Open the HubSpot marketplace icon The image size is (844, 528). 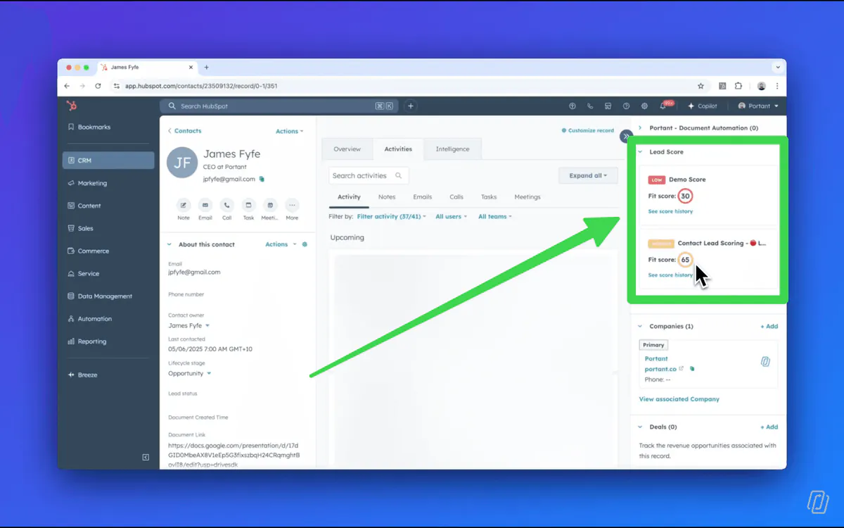pyautogui.click(x=608, y=106)
